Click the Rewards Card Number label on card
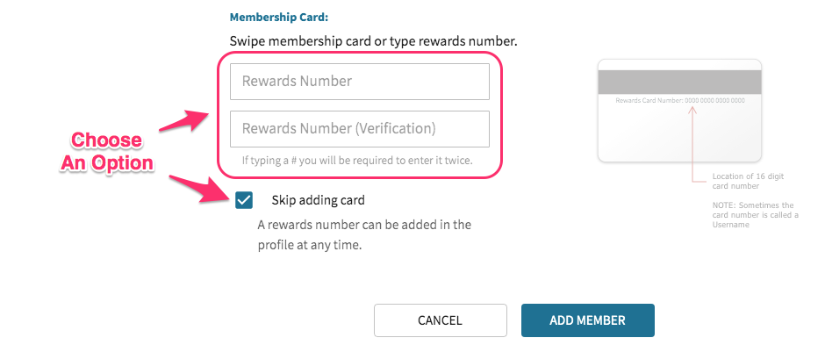The height and width of the screenshot is (345, 825). pyautogui.click(x=649, y=100)
